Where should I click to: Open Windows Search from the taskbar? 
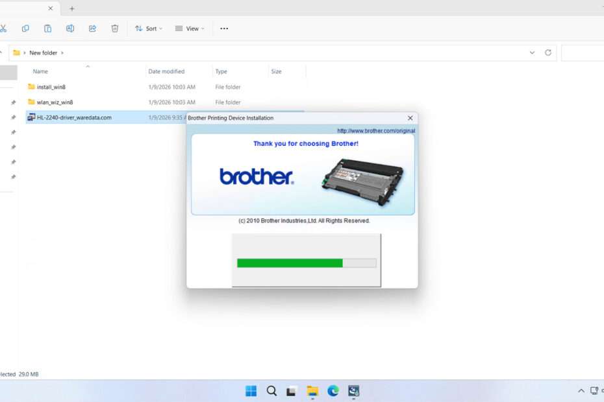coord(271,390)
